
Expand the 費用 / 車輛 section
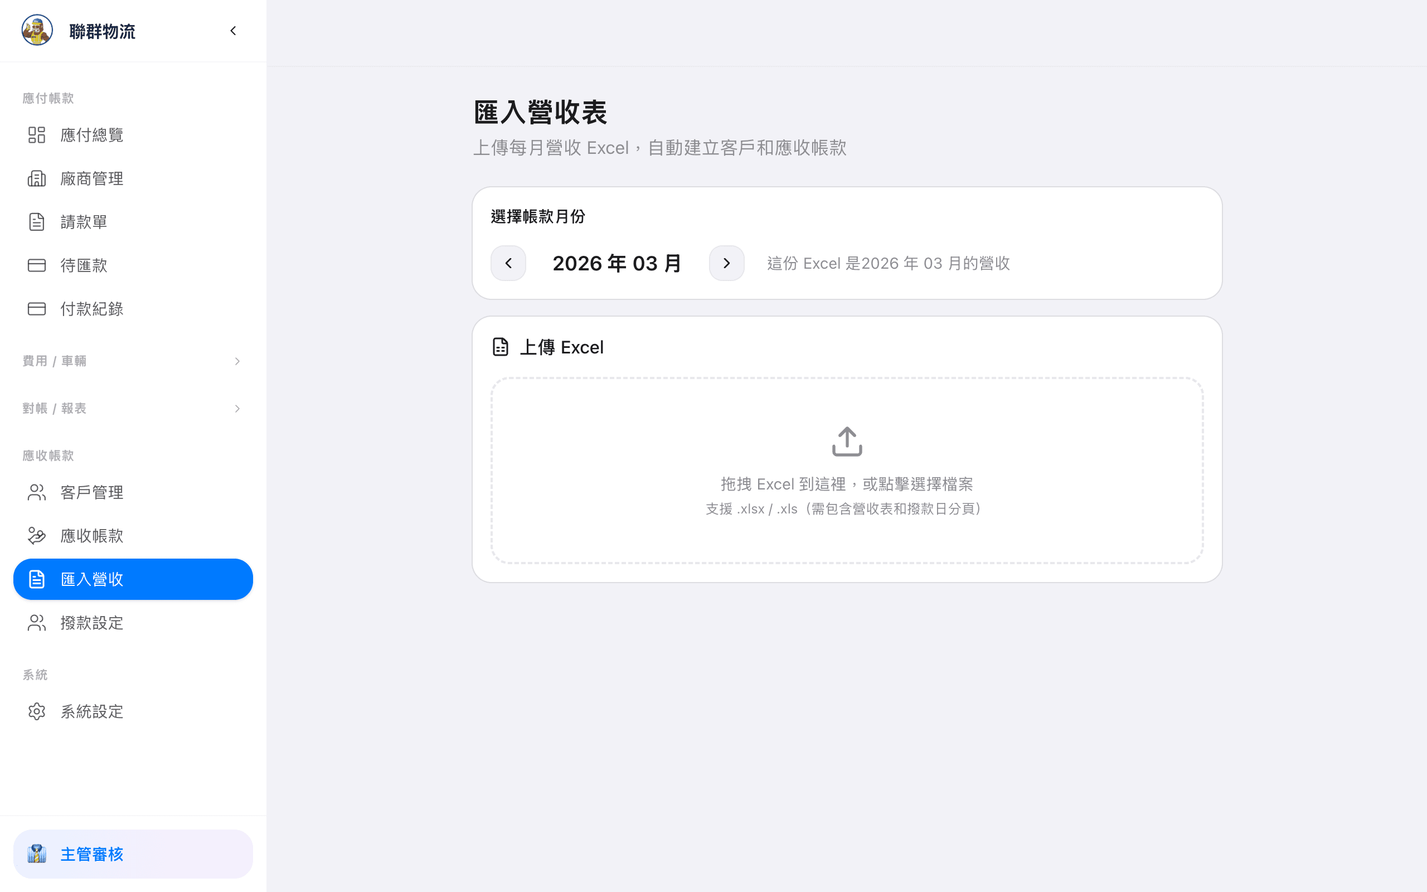coord(132,361)
